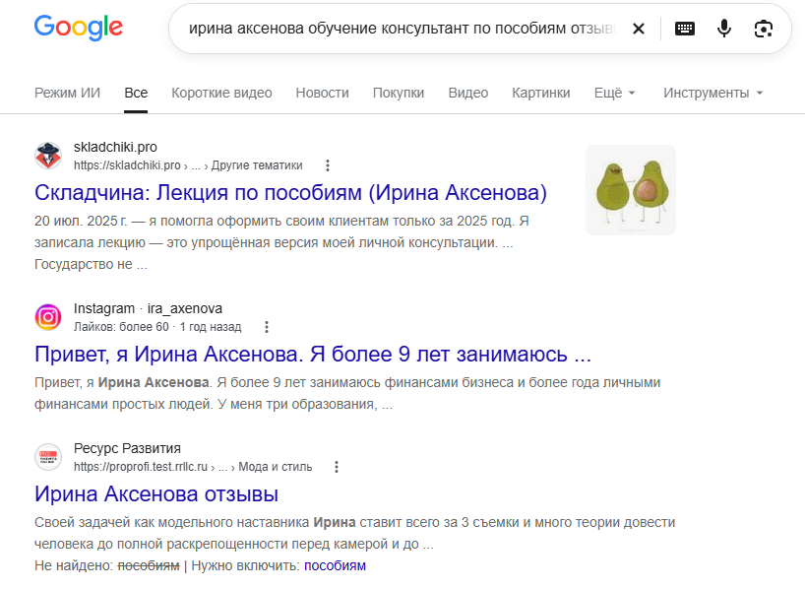Open Ирина Аксенова отзывы result
This screenshot has height=589, width=805.
(156, 493)
